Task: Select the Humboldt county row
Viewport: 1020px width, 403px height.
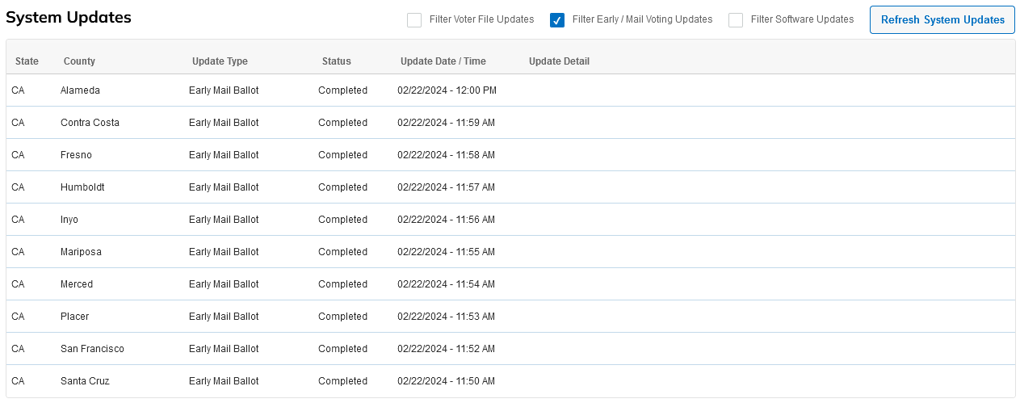Action: click(510, 187)
